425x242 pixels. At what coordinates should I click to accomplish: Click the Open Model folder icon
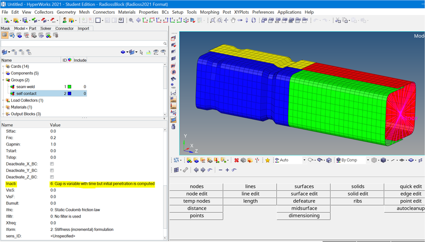coord(16,20)
